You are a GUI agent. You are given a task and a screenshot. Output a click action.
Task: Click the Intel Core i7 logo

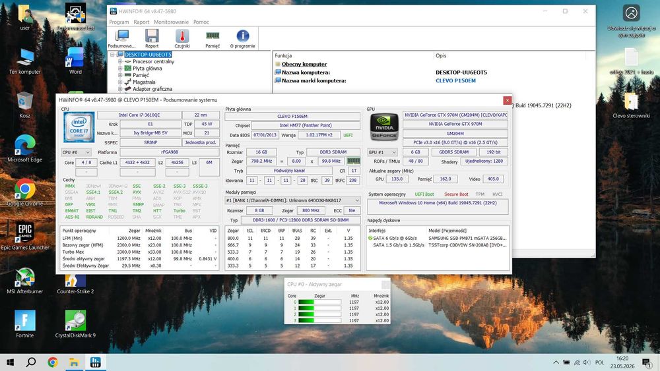(x=79, y=127)
